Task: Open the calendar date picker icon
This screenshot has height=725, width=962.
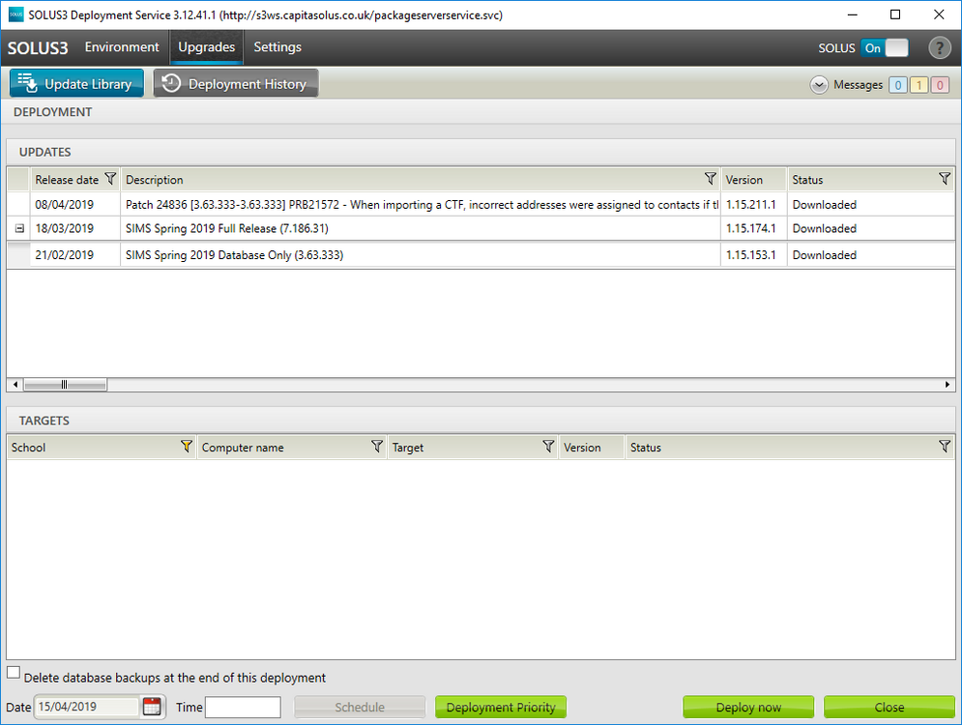Action: [x=152, y=707]
